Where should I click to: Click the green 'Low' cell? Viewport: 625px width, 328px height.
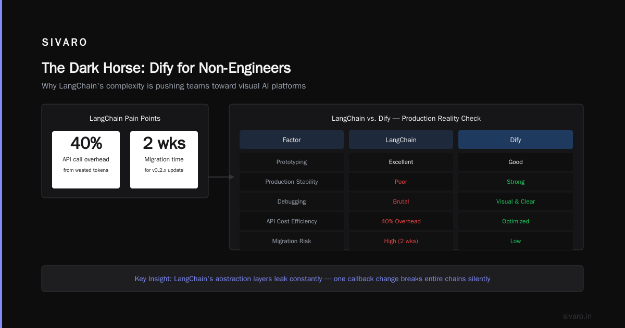click(x=516, y=241)
